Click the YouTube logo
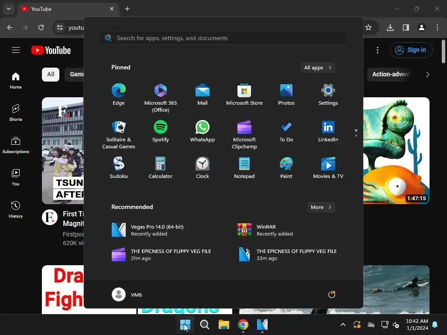Screen dimensions: 447x335 [51, 50]
